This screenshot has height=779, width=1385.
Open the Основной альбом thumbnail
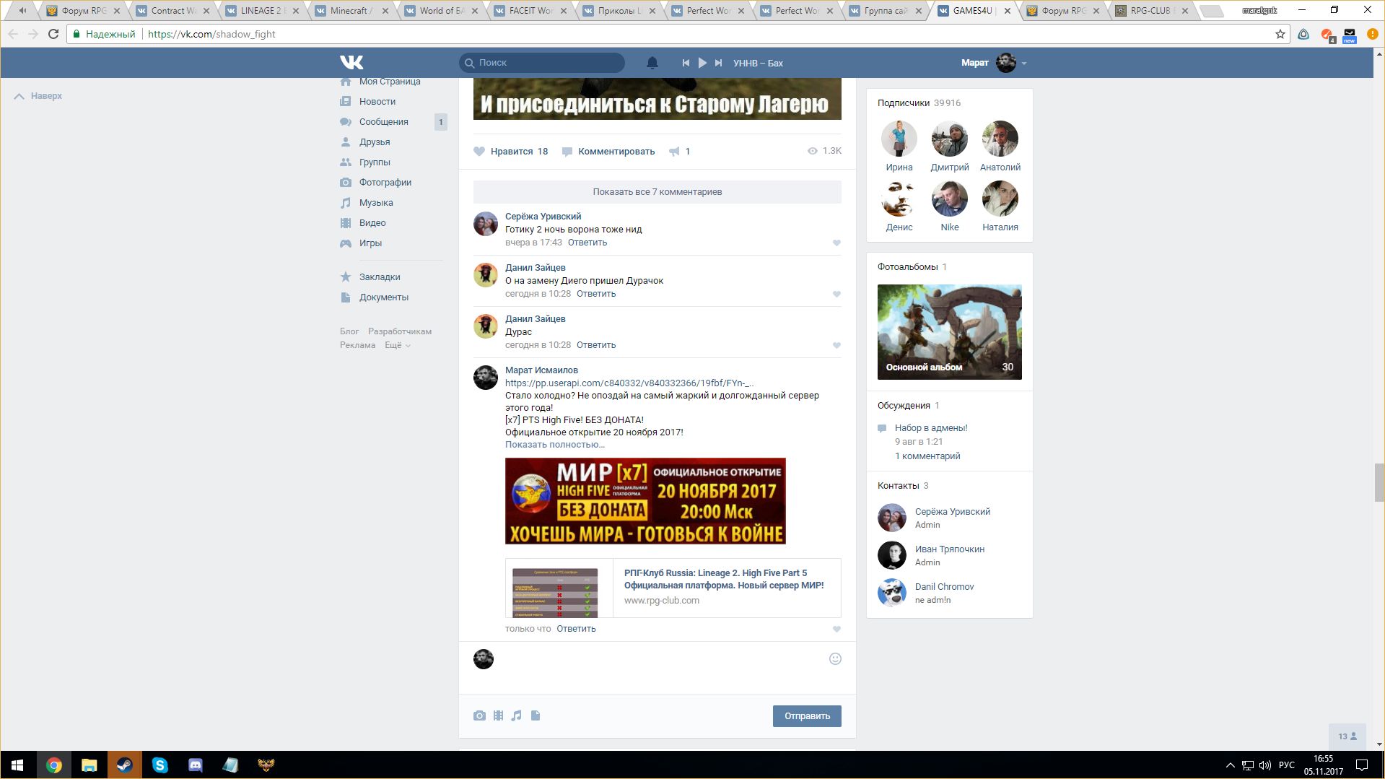[x=950, y=332]
